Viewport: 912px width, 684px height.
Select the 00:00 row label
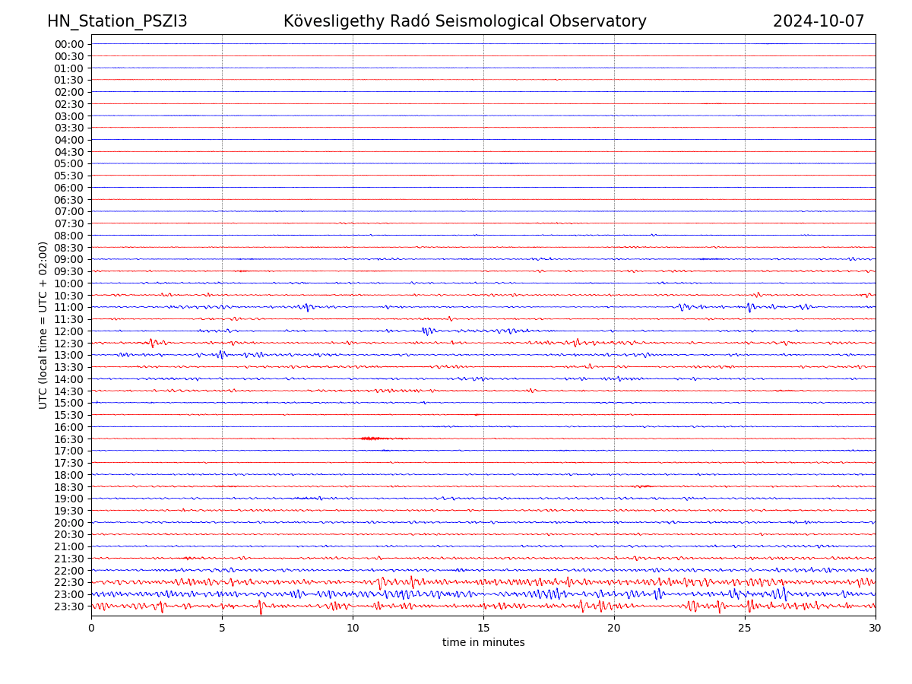pyautogui.click(x=69, y=44)
